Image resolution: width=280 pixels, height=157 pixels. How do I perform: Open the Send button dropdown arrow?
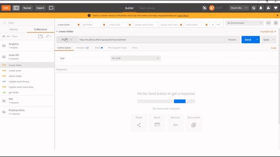click(257, 40)
